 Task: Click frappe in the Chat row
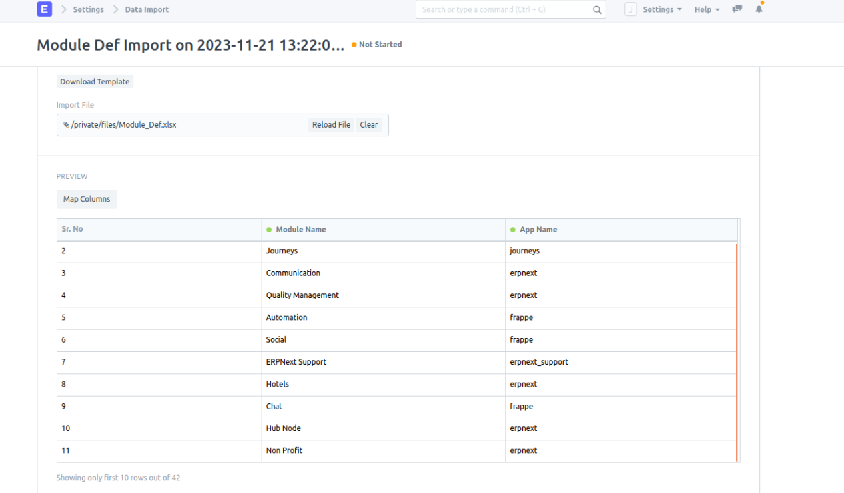pyautogui.click(x=621, y=407)
